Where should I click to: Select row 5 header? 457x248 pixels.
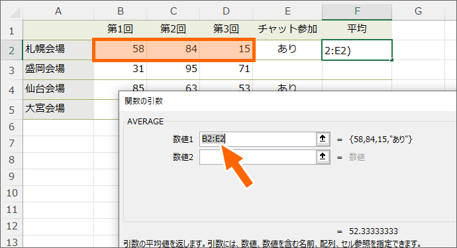12,110
